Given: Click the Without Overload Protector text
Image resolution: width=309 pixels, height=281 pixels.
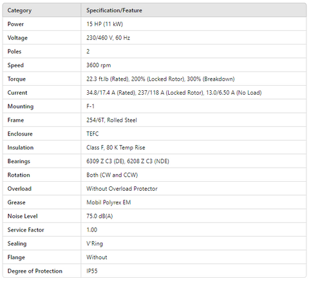Looking at the screenshot, I should coord(122,189).
